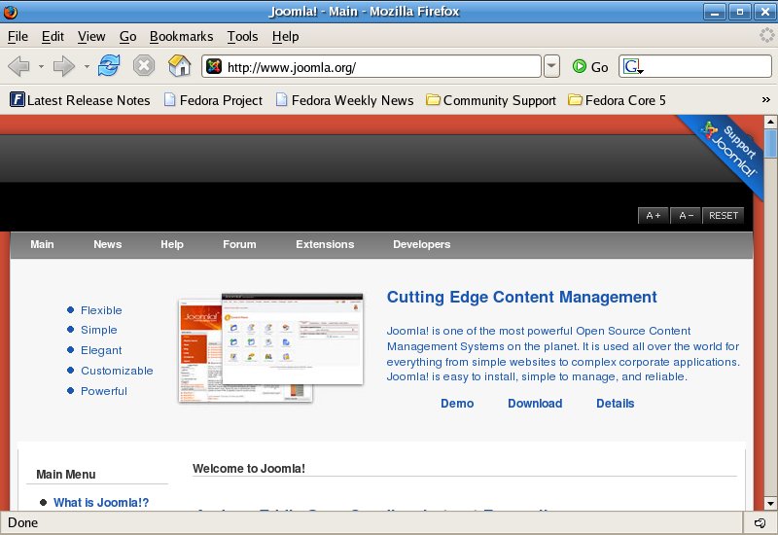Screen dimensions: 778x535
Task: Click the scrollbar down arrow
Action: 770,504
